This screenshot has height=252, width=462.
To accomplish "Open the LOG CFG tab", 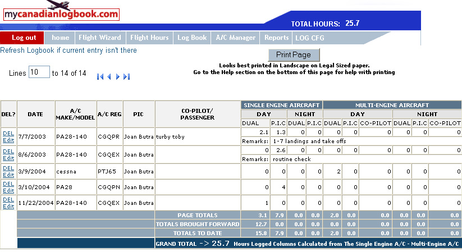I will tap(310, 38).
